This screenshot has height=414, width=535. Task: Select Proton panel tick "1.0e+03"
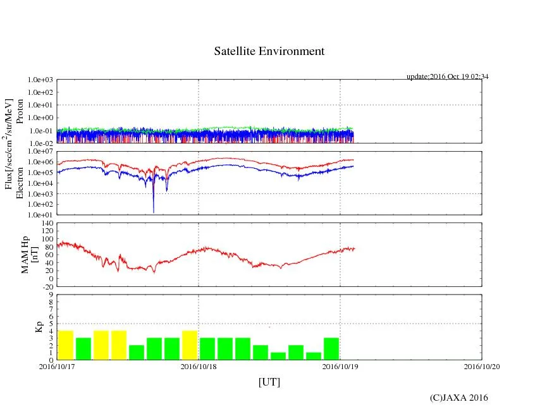click(40, 80)
